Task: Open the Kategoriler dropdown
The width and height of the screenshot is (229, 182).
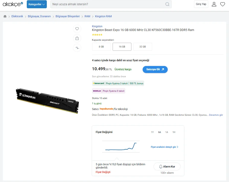Action: point(37,4)
